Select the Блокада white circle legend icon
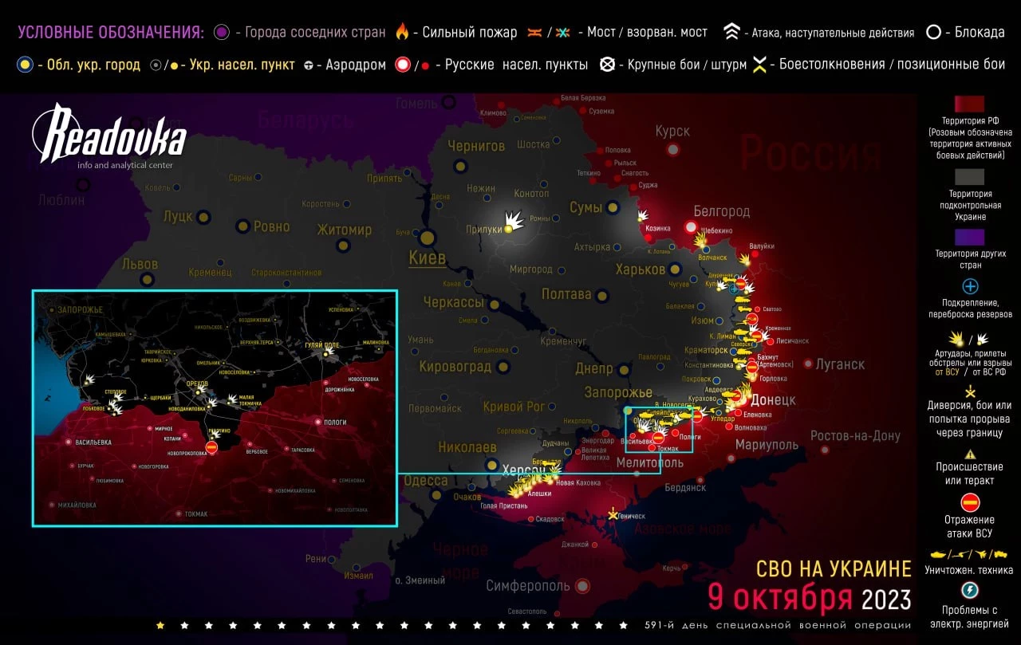The height and width of the screenshot is (645, 1021). pos(932,33)
